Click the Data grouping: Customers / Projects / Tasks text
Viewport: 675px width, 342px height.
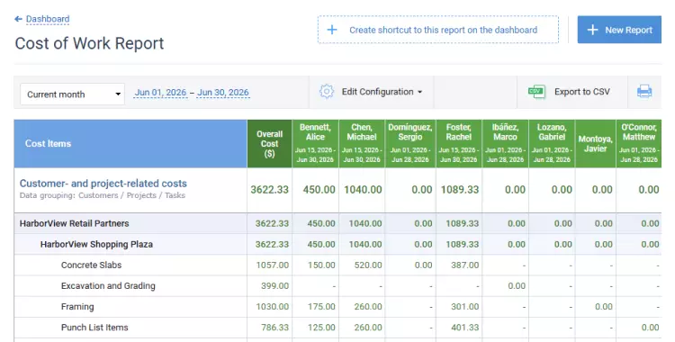point(103,195)
